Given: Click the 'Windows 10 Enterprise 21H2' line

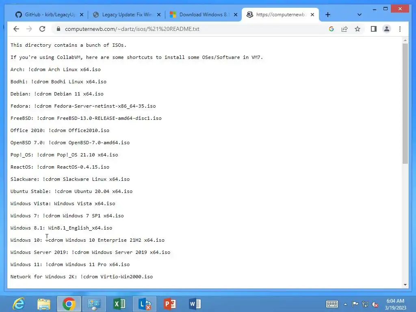Looking at the screenshot, I should pos(88,240).
